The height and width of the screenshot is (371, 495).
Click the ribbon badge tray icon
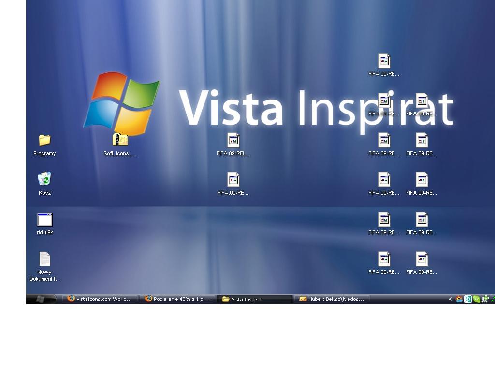(x=485, y=299)
